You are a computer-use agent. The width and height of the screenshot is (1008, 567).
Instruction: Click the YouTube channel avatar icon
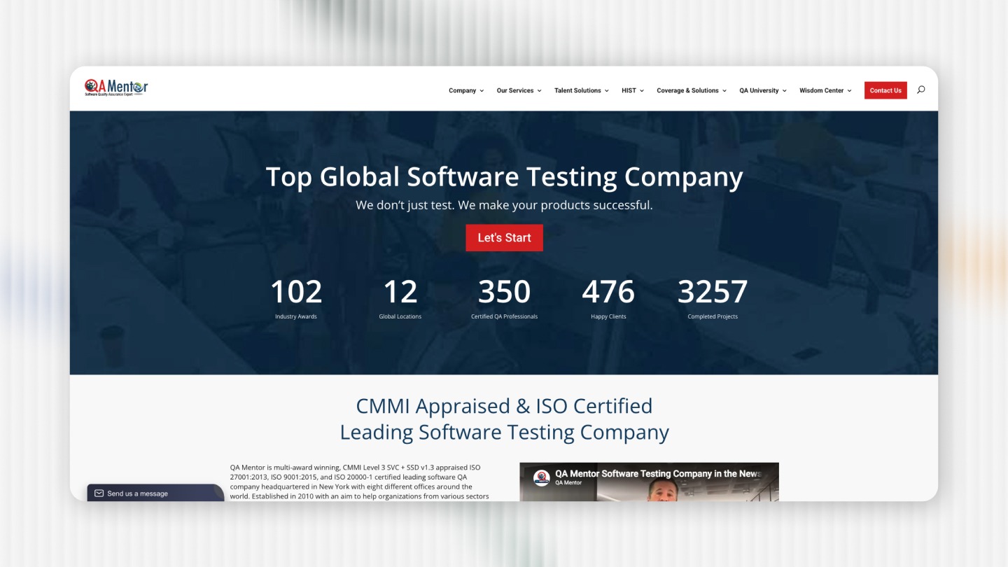[541, 477]
